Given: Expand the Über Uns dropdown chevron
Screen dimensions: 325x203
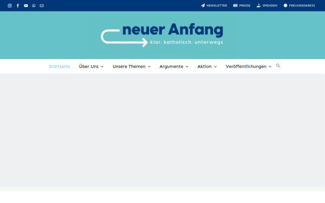Looking at the screenshot, I should tap(102, 67).
